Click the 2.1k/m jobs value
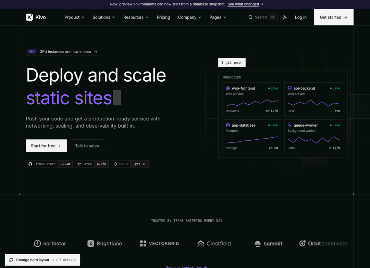 coord(334,148)
